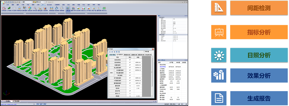Open the 动态指标 chart icon
289x106 pixels.
coord(78,8)
